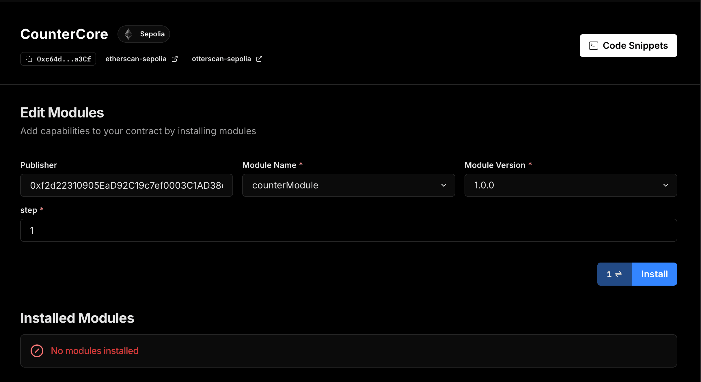This screenshot has height=382, width=701.
Task: Click the swap arrows transaction count icon
Action: click(618, 274)
